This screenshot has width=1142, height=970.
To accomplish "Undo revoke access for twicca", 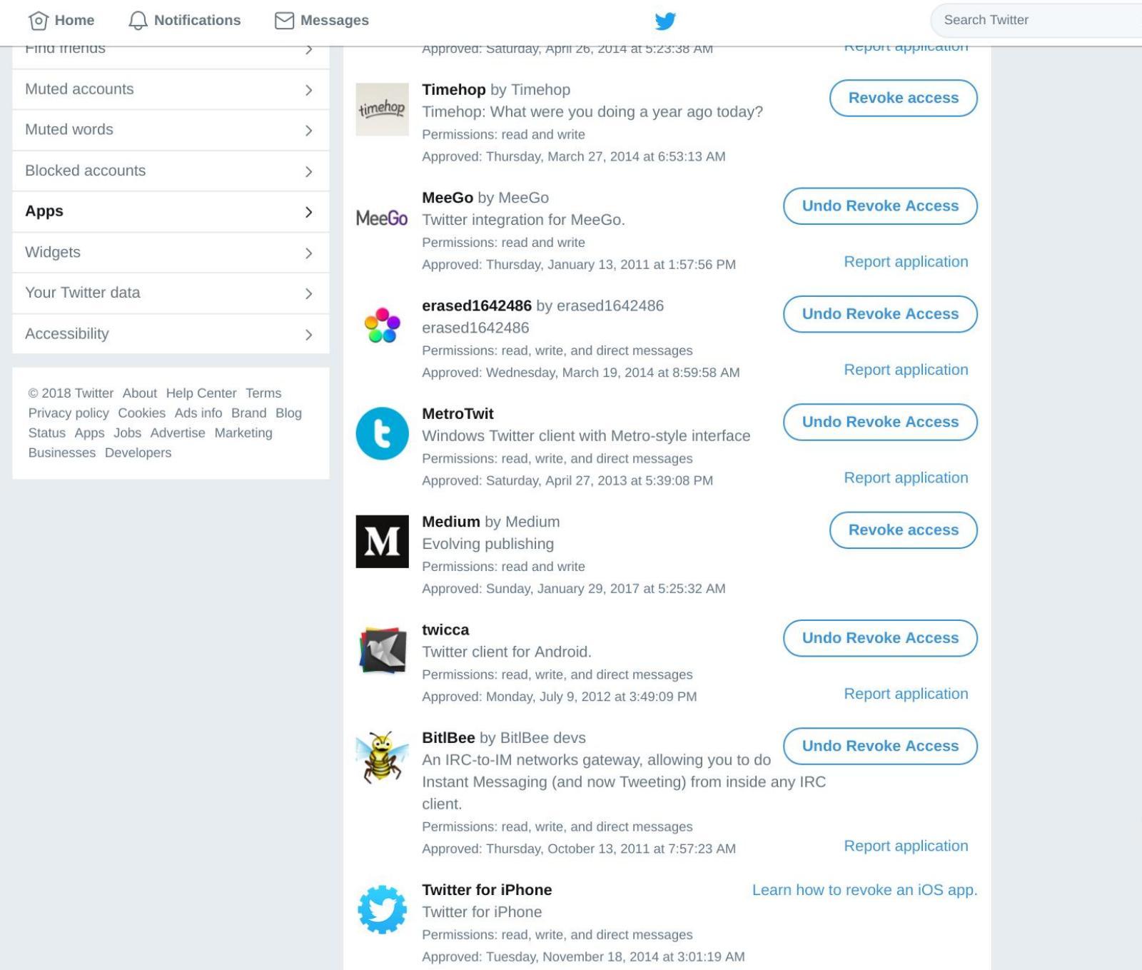I will point(880,637).
